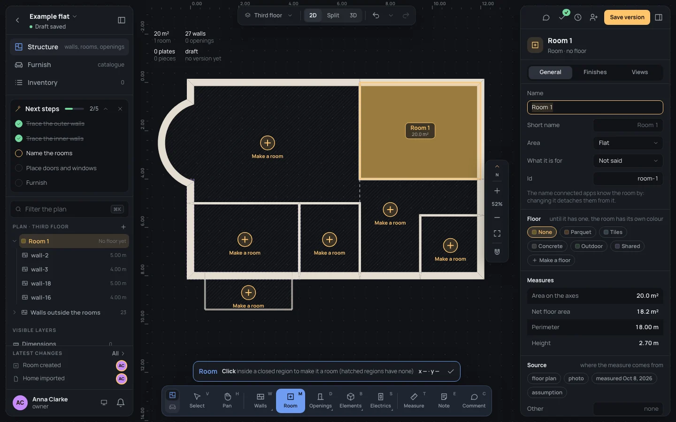Open version history clock icon
This screenshot has width=676, height=422.
(x=578, y=17)
